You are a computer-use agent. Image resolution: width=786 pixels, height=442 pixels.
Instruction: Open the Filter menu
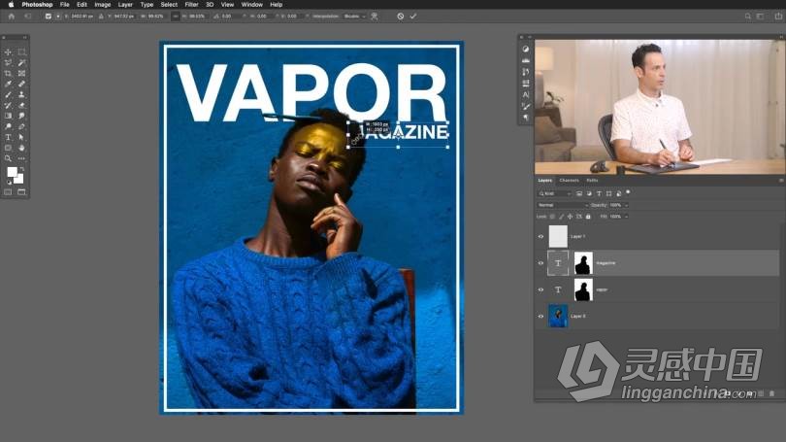pos(192,4)
